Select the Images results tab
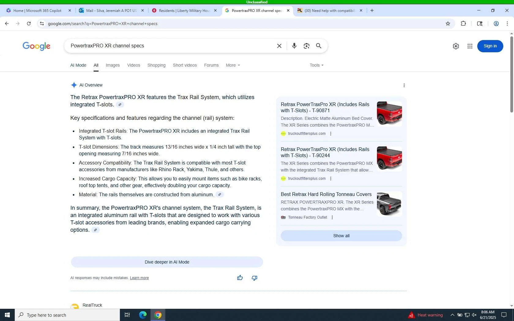 point(113,65)
